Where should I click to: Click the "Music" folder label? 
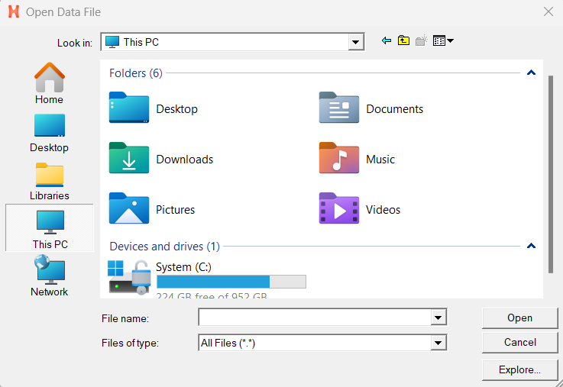point(380,160)
